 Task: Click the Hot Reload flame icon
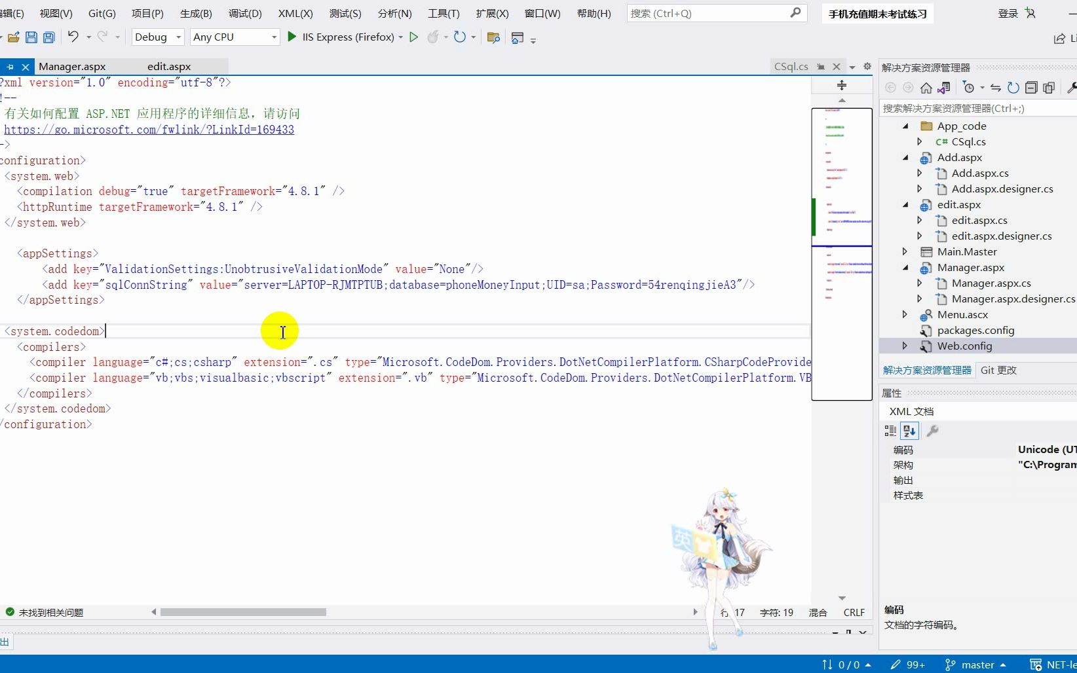[432, 37]
